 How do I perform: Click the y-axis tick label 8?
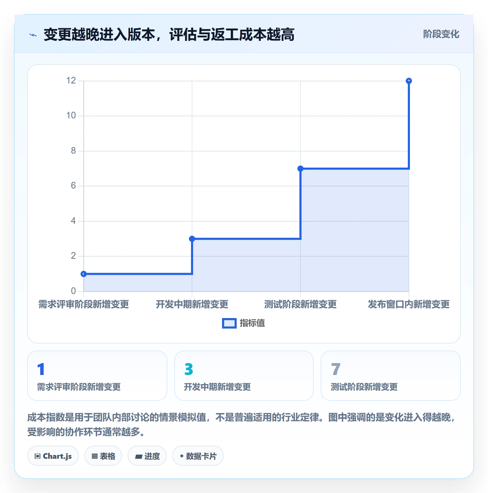point(73,151)
